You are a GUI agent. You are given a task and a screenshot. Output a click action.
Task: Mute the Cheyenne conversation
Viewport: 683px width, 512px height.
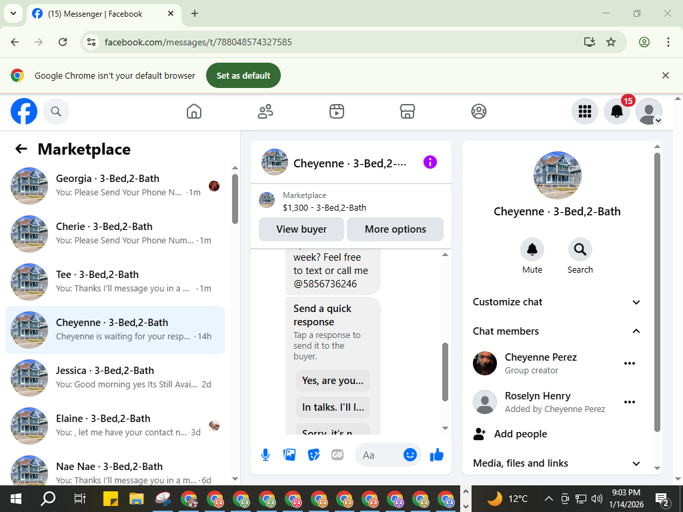[x=532, y=250]
